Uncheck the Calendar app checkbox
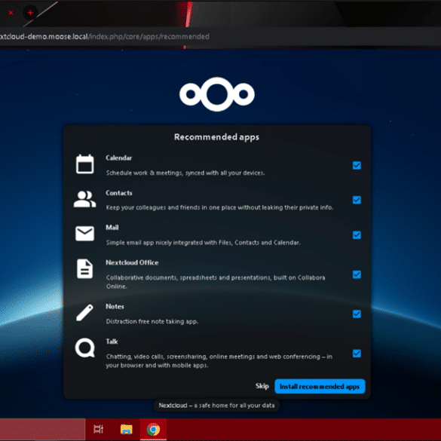 357,165
